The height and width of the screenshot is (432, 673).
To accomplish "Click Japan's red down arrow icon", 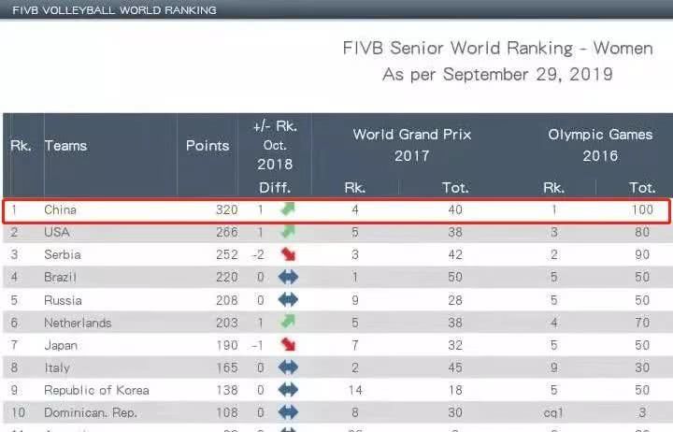I will point(288,345).
